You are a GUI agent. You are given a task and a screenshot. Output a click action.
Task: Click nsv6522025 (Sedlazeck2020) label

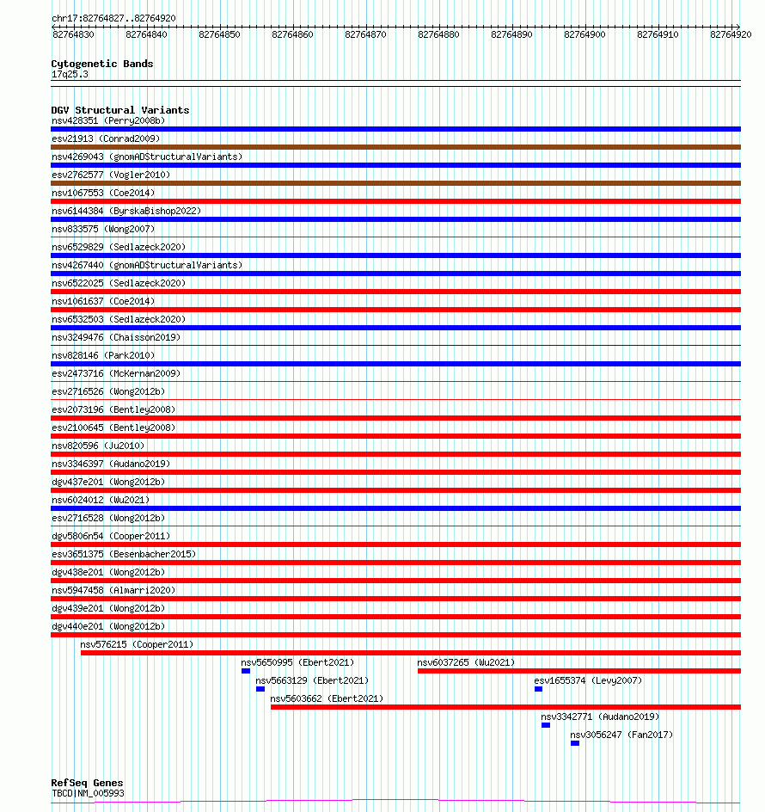[x=119, y=283]
